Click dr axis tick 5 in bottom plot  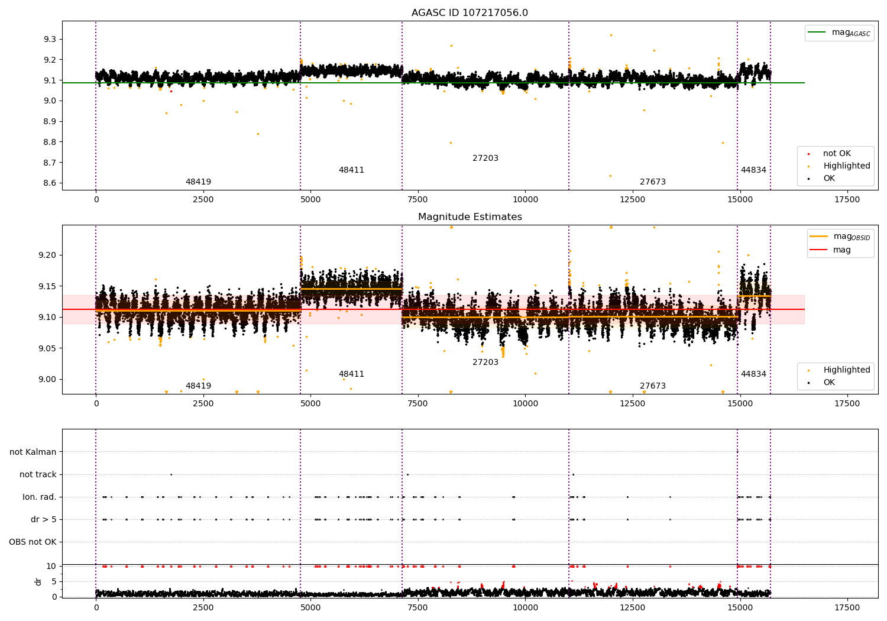click(54, 582)
